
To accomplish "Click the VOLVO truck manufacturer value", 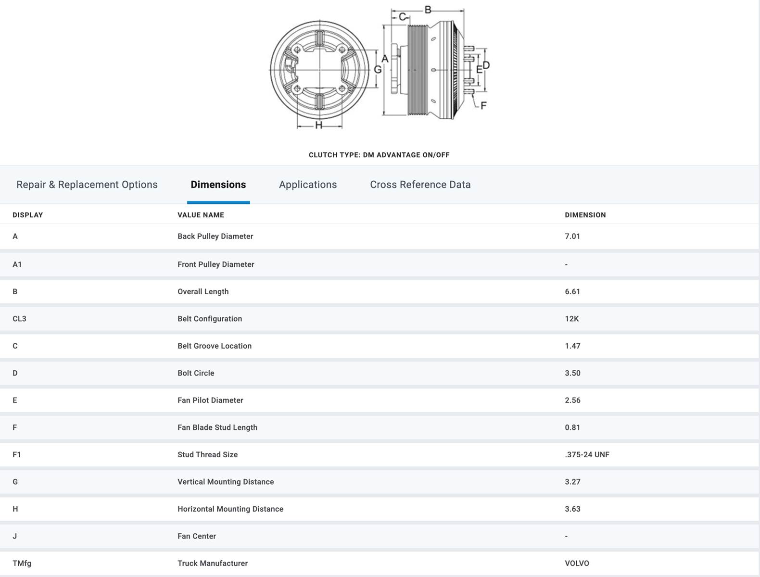I will click(x=577, y=563).
